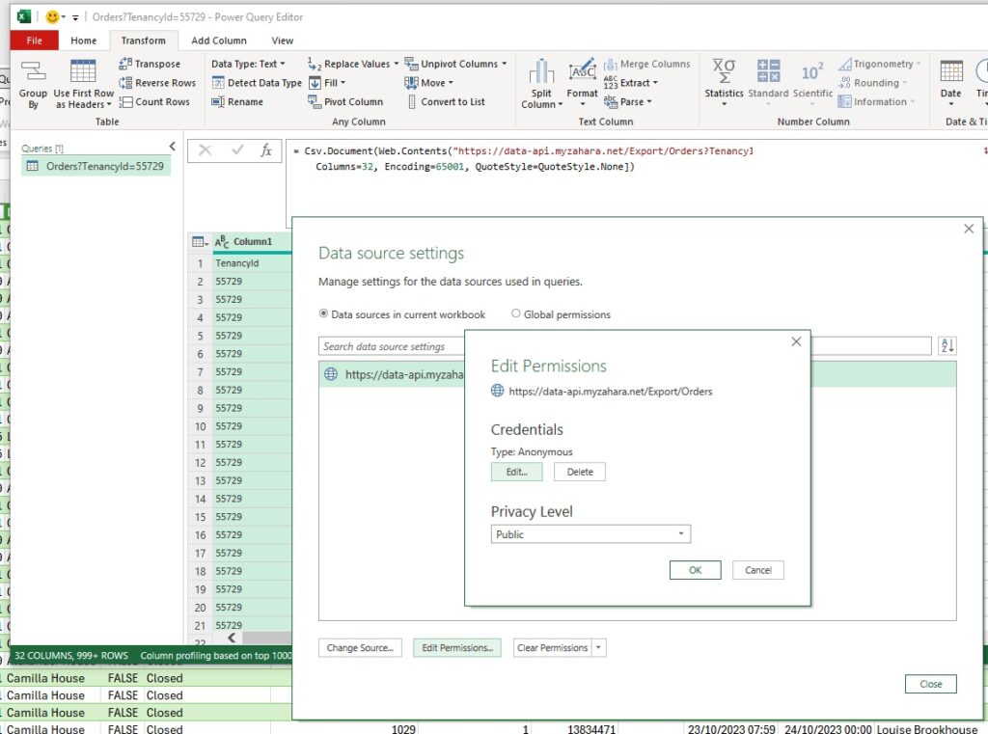Click Delete under Credentials
The height and width of the screenshot is (734, 988).
(580, 472)
